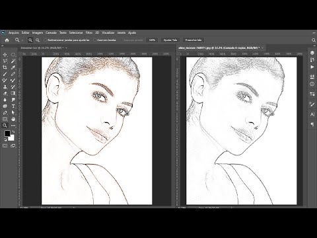Open the black foreground color swatch

7,133
